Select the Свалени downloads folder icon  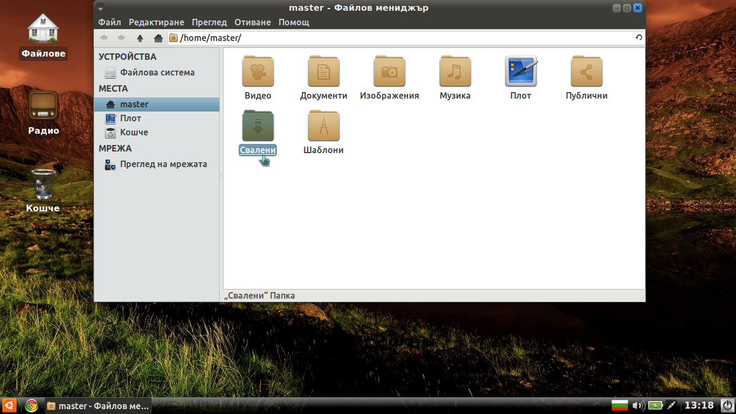(x=258, y=126)
